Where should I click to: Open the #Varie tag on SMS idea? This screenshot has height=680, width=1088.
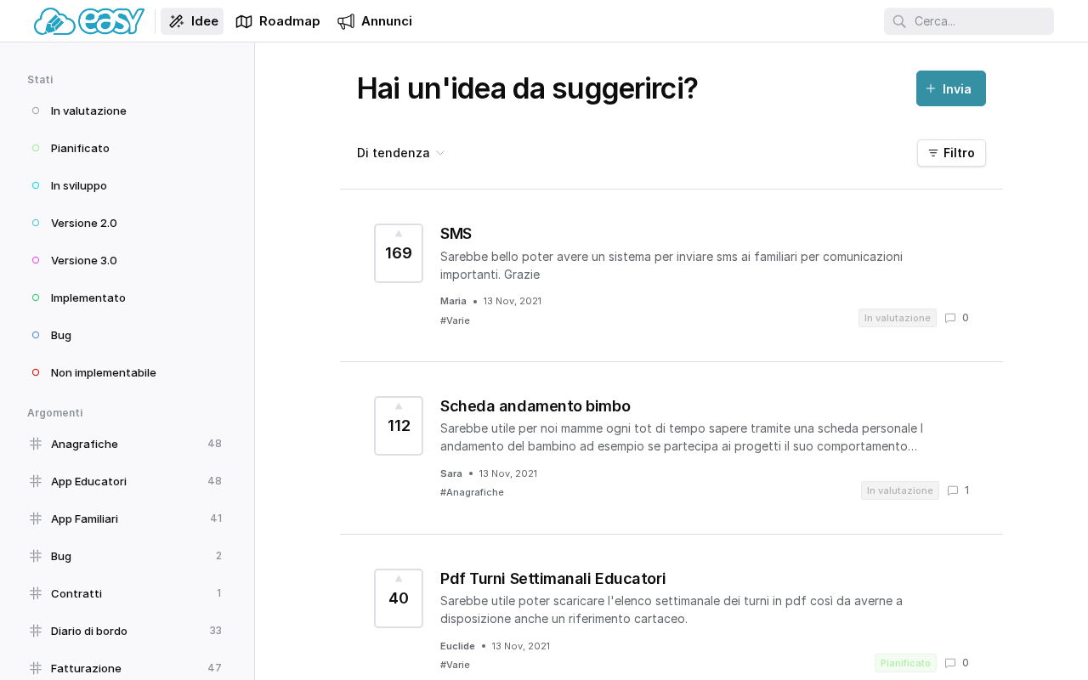[x=455, y=320]
